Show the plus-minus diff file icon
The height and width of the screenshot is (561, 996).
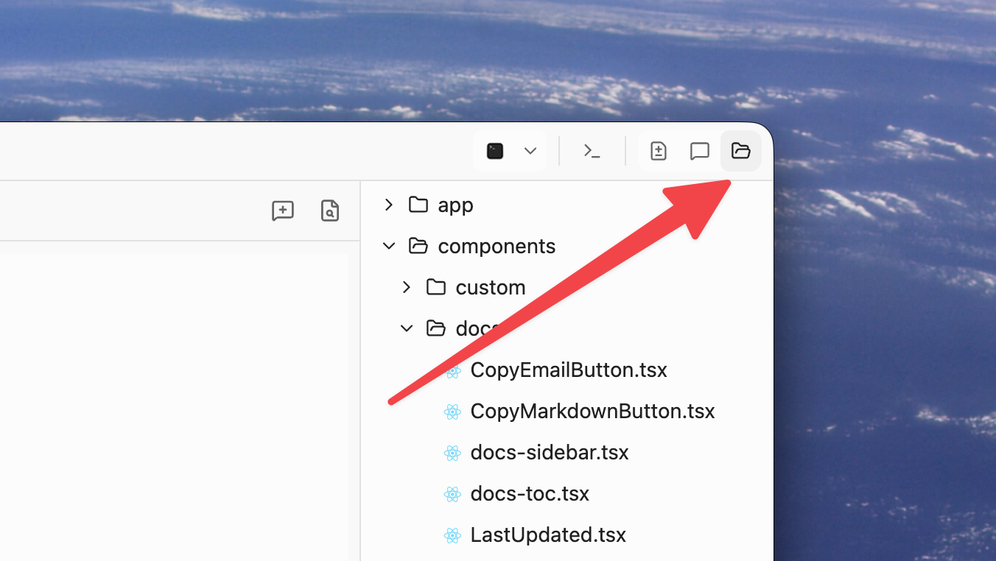[658, 151]
